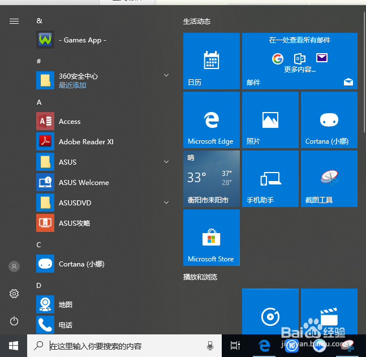Open the movies clapperboard tile
Image resolution: width=366 pixels, height=357 pixels.
coord(329,311)
